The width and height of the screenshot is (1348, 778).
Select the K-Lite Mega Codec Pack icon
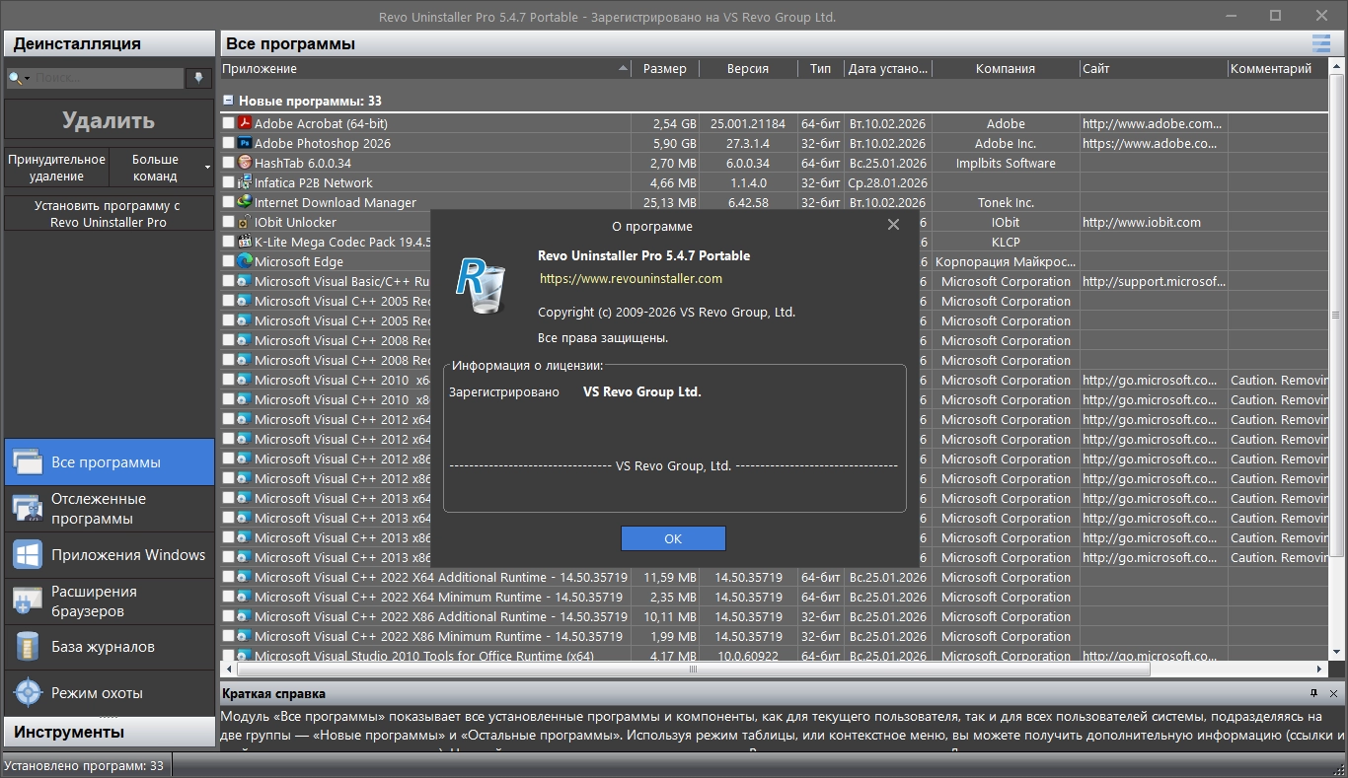(x=244, y=242)
